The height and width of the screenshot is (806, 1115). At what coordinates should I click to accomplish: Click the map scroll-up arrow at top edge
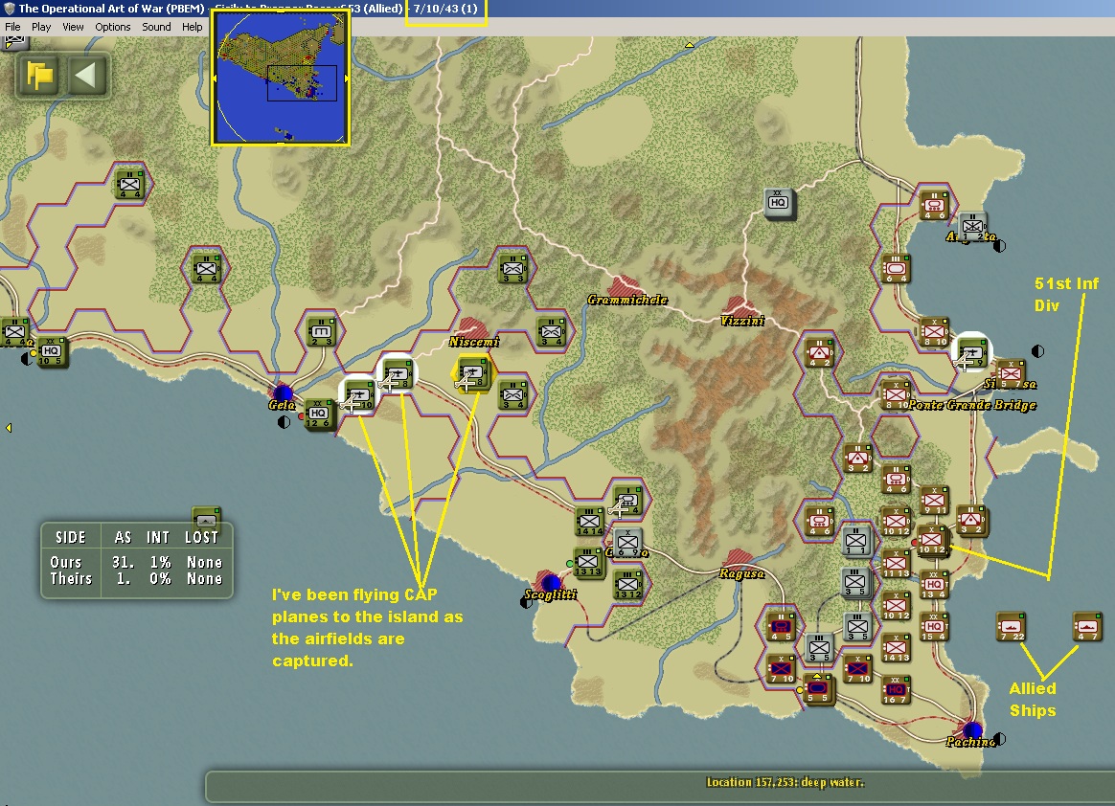click(689, 45)
